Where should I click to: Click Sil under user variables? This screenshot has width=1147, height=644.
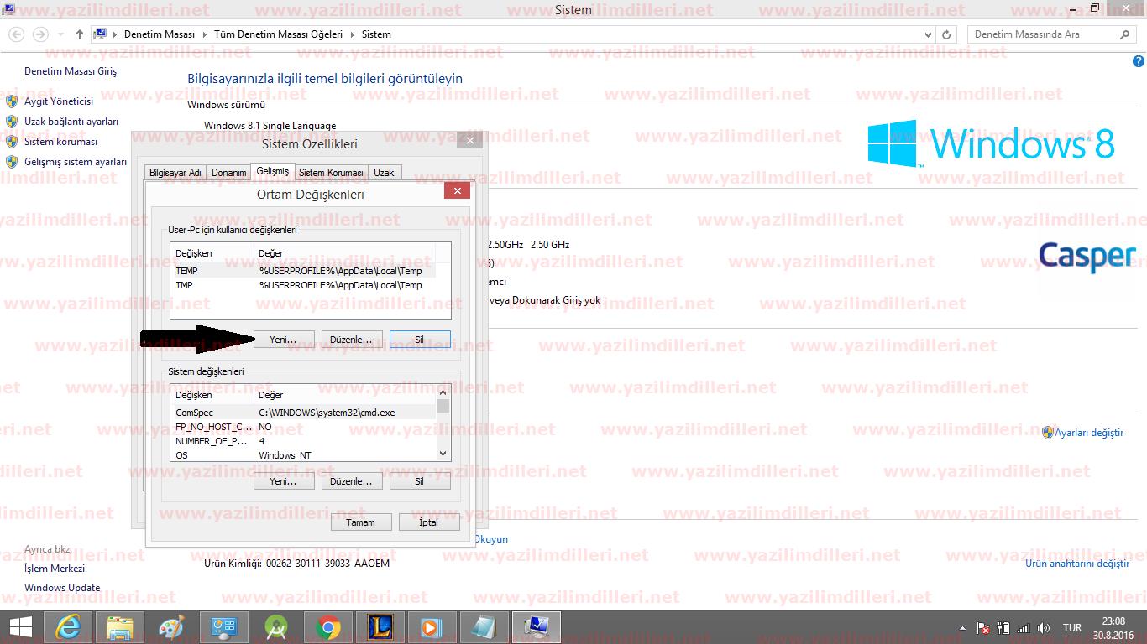pyautogui.click(x=420, y=340)
